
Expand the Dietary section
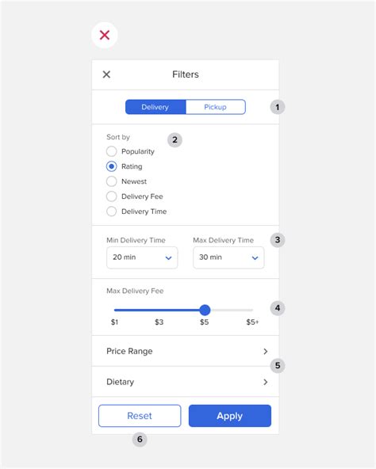186,382
